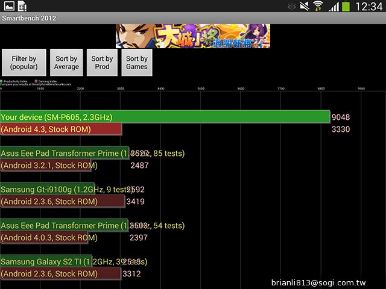Sort results by Average

click(66, 63)
